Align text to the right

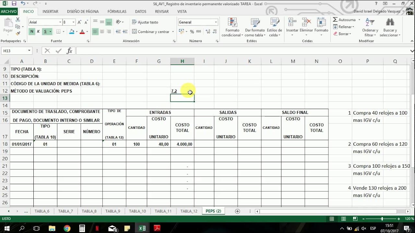tap(109, 31)
